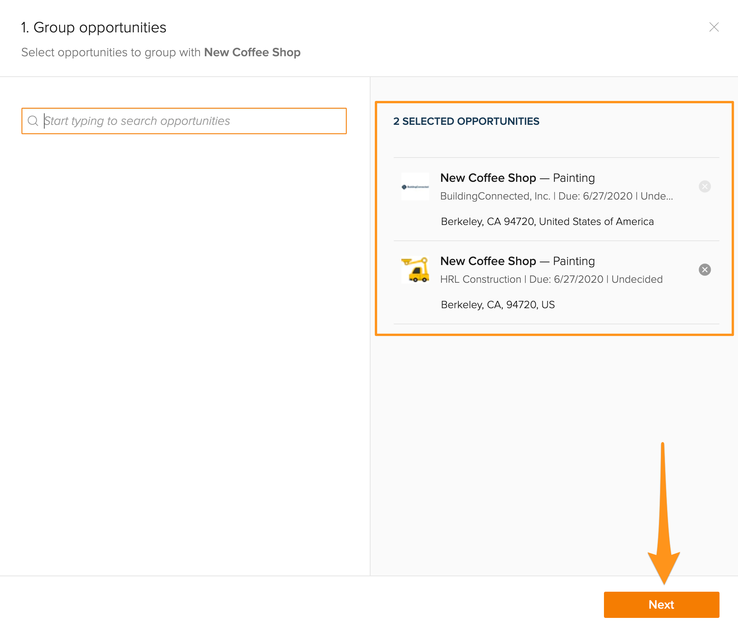Viewport: 738px width, 631px height.
Task: Click the 1. Group opportunities title
Action: [94, 28]
